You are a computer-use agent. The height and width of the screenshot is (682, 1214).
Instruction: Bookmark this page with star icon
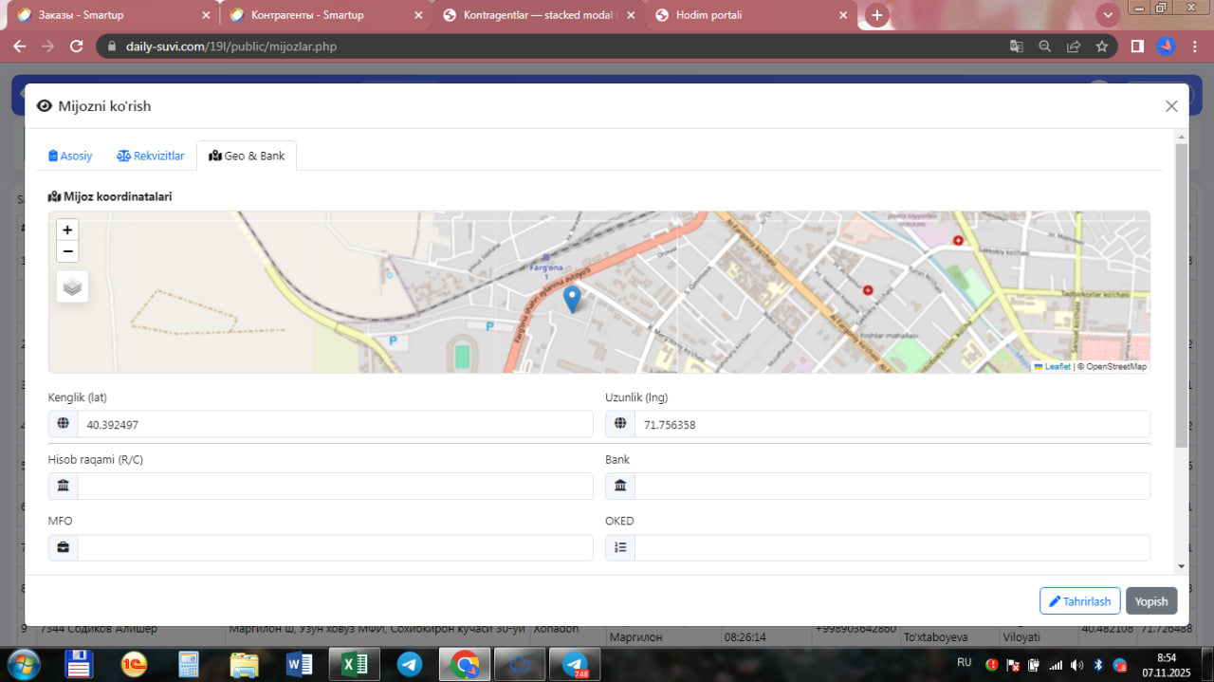[1101, 46]
